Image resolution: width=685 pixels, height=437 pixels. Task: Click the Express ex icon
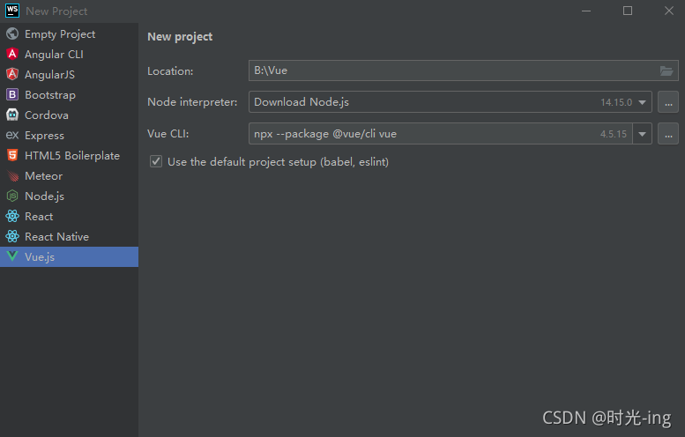[x=12, y=135]
